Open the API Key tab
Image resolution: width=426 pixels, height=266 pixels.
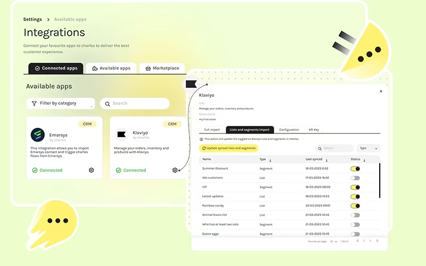click(x=314, y=130)
